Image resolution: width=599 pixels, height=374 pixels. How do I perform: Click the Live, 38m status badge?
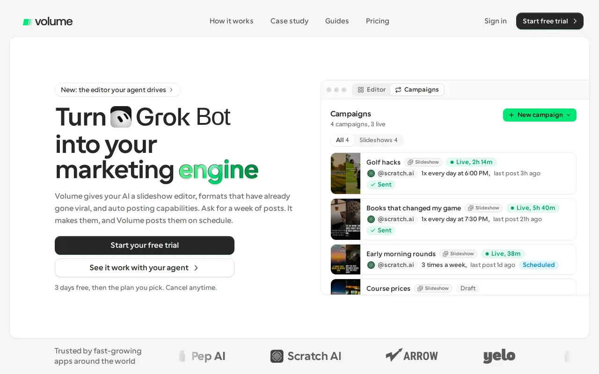(x=503, y=254)
